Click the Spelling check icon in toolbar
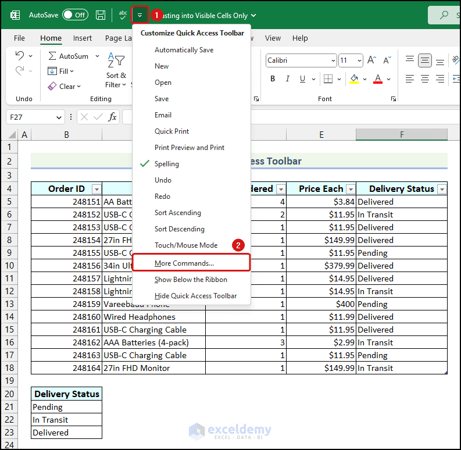 pyautogui.click(x=123, y=15)
